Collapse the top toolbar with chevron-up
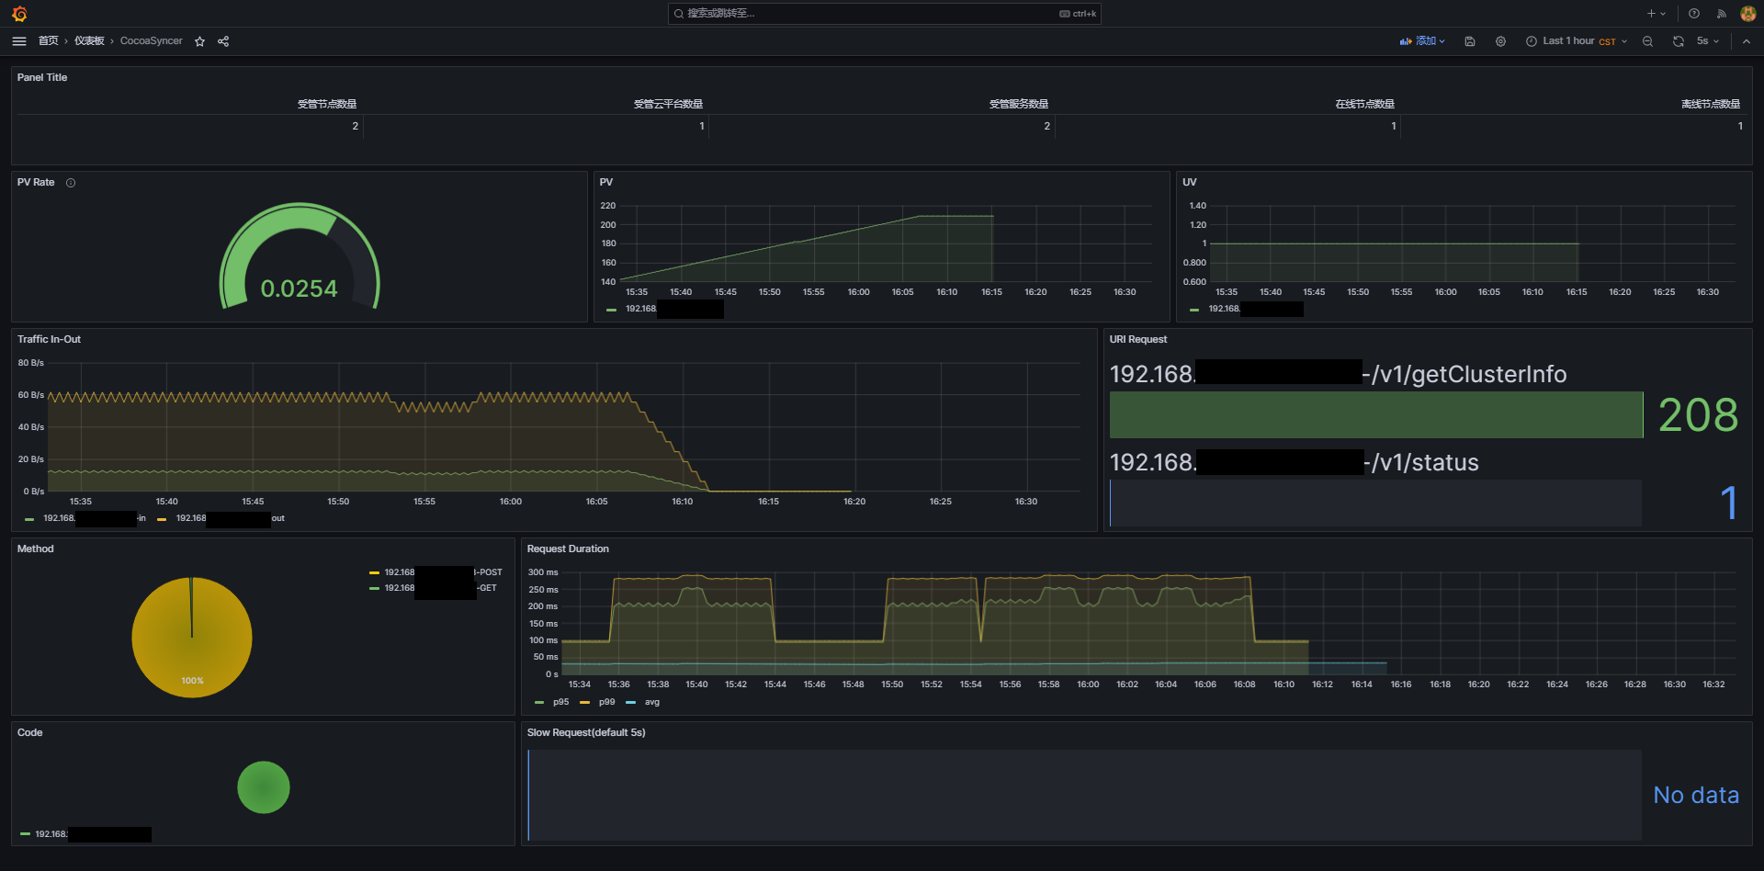1764x871 pixels. point(1747,41)
